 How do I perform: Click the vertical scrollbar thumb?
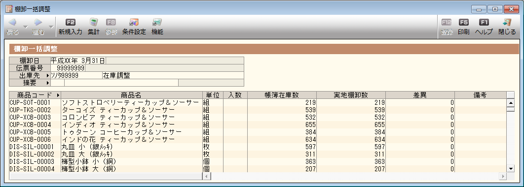coord(511,109)
